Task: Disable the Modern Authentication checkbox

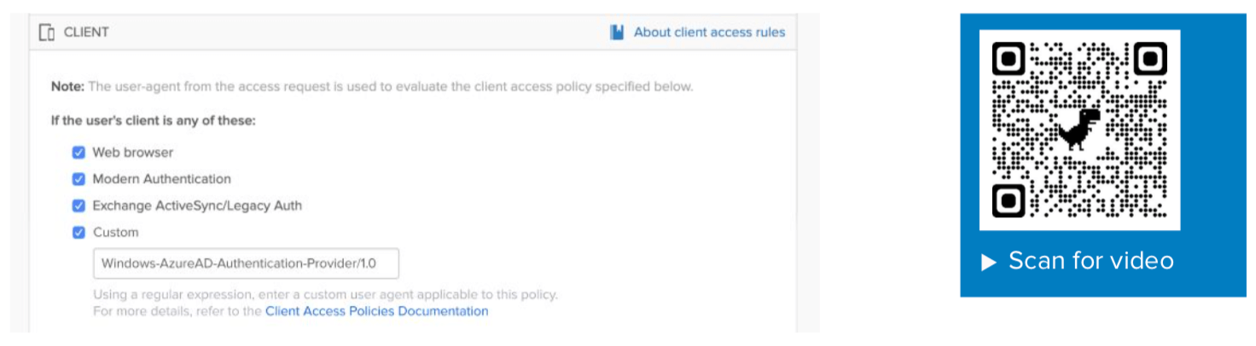Action: [x=78, y=179]
